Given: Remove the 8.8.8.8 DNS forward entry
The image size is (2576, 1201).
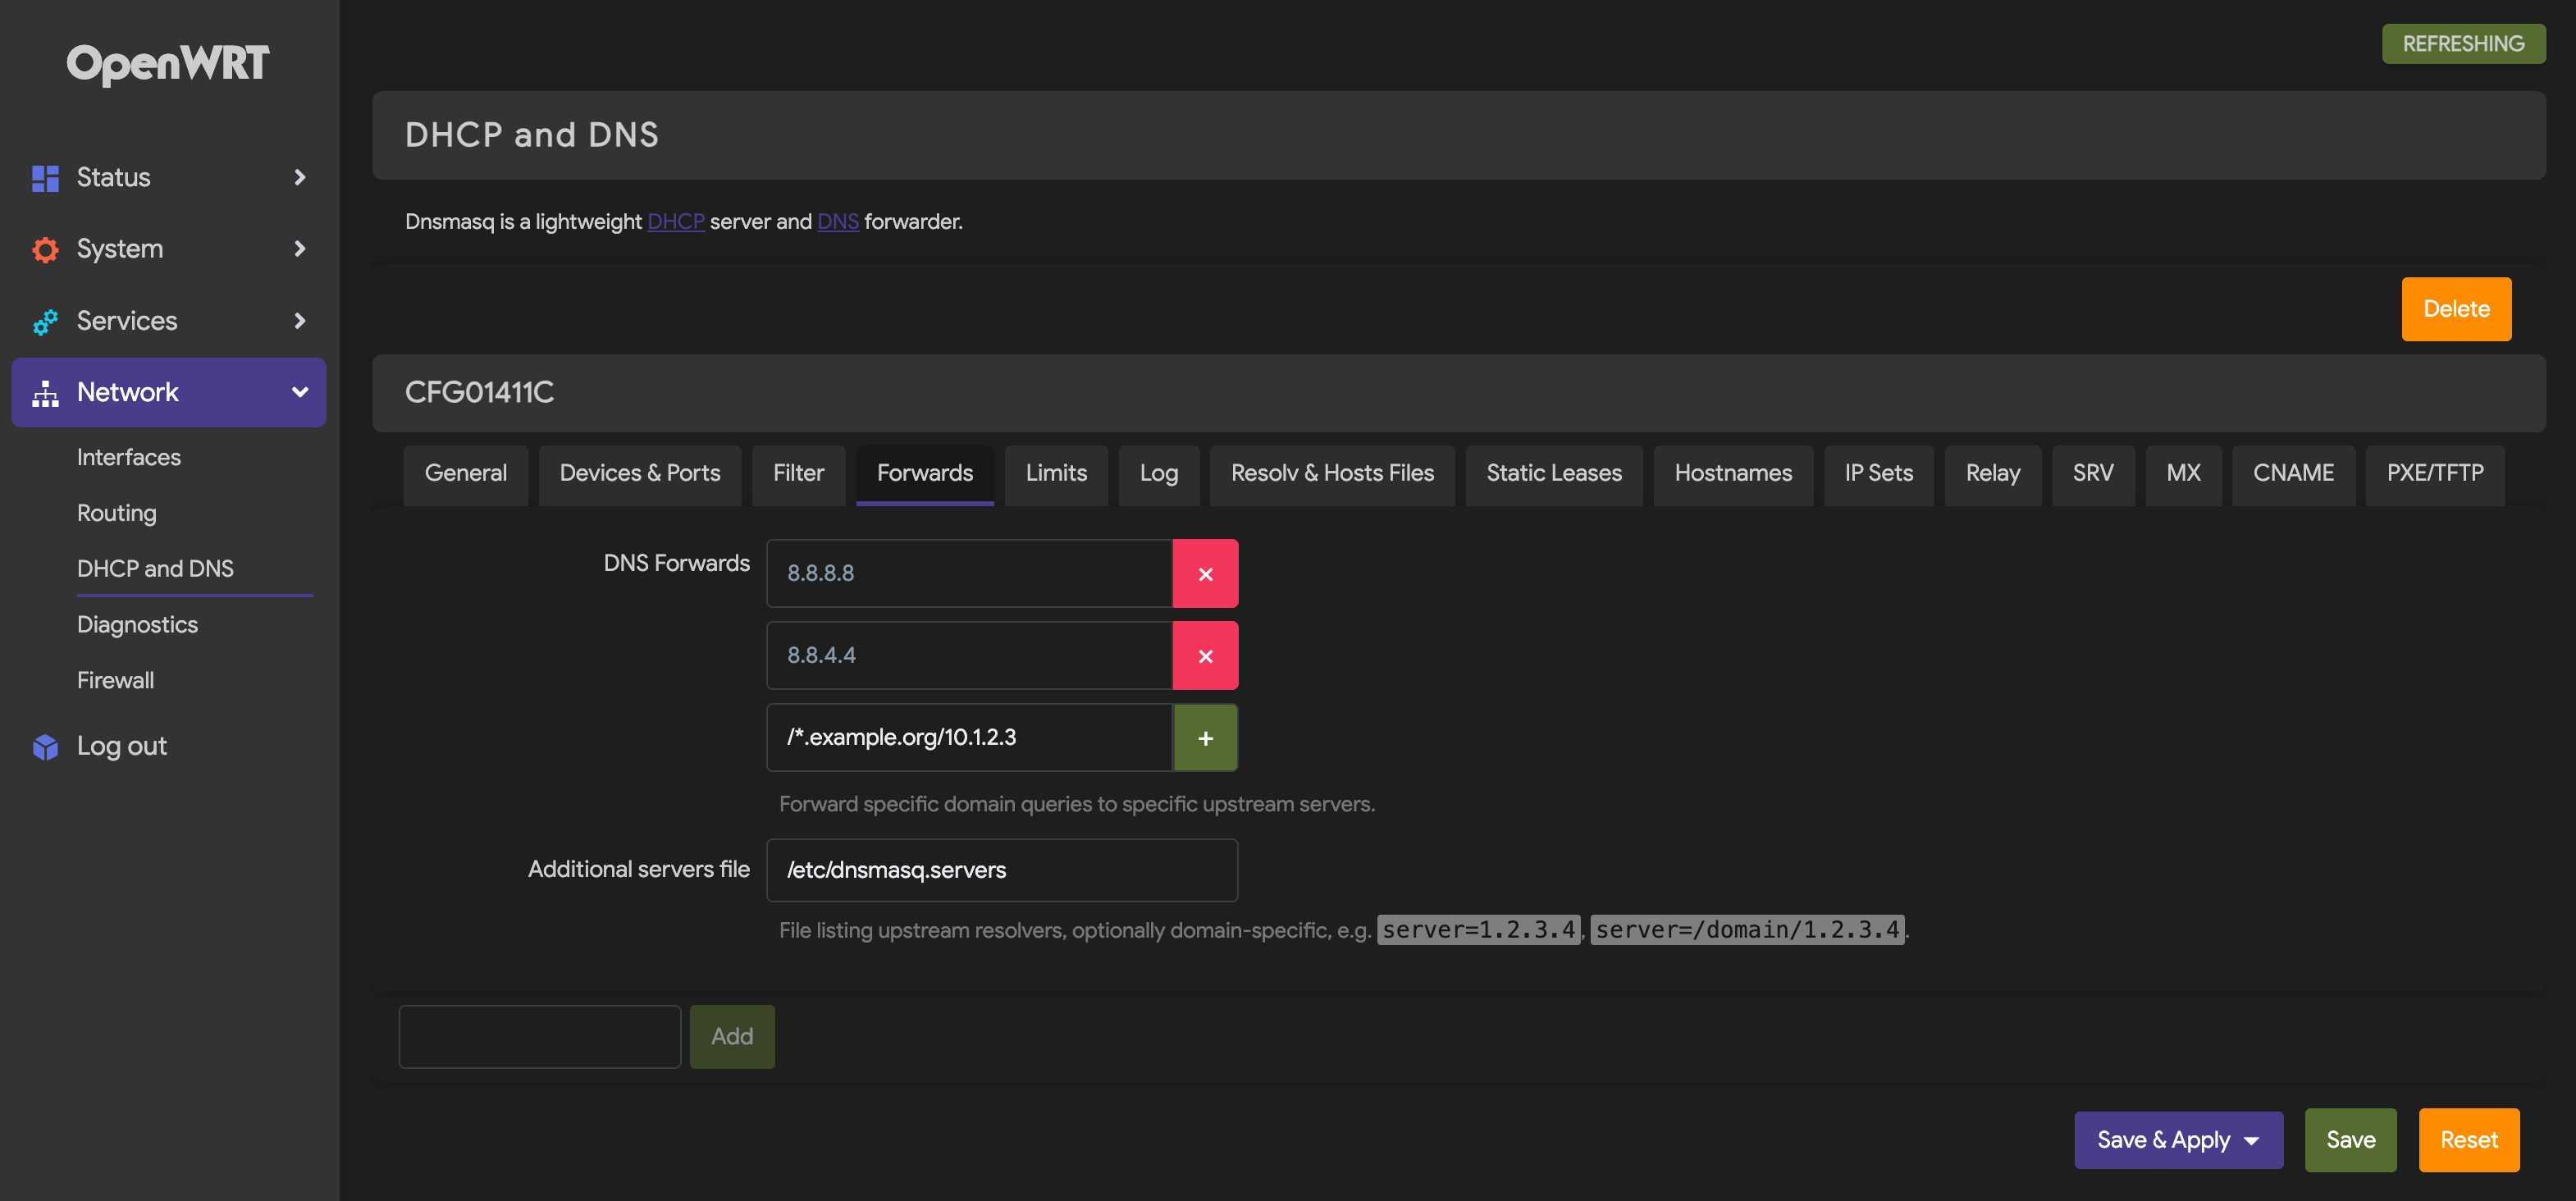Looking at the screenshot, I should point(1205,574).
